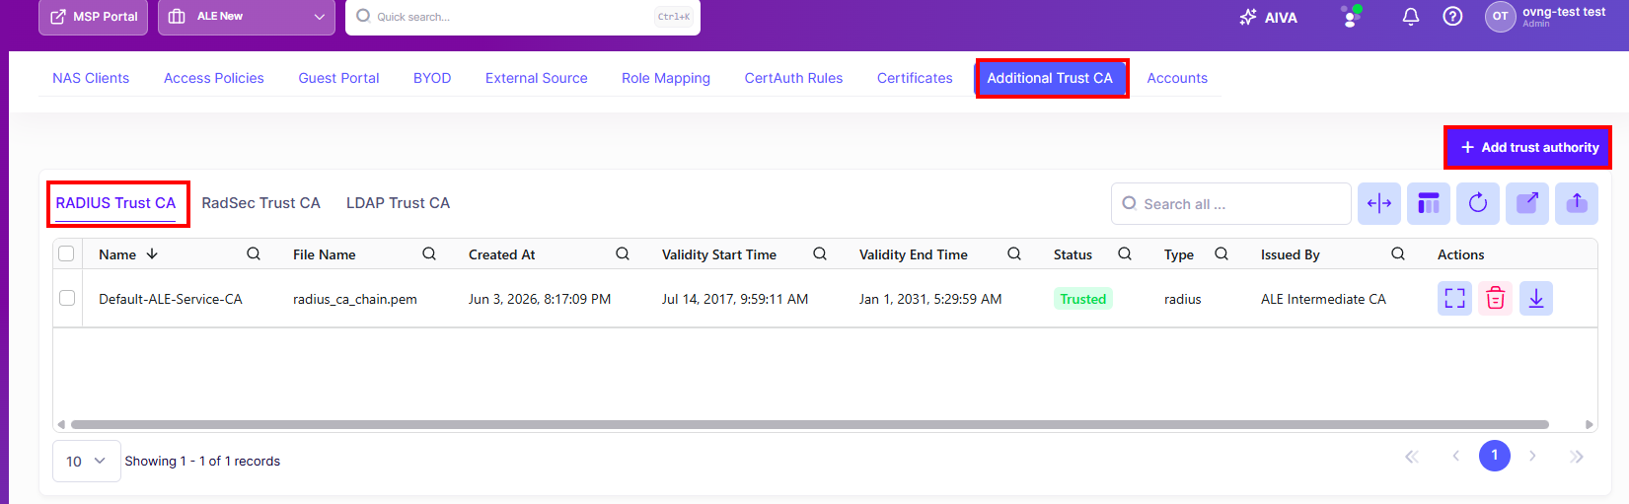
Task: Click the export upload icon
Action: coord(1577,204)
